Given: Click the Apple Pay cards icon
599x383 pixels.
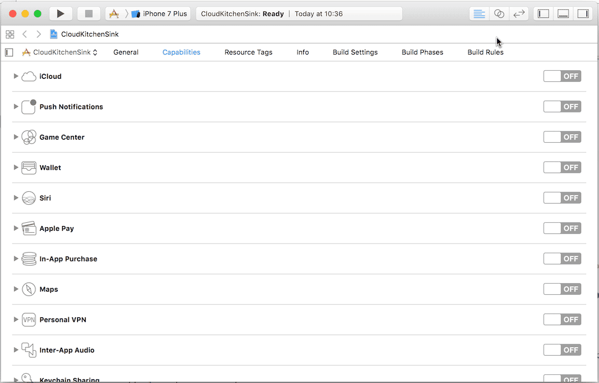Looking at the screenshot, I should coord(29,228).
